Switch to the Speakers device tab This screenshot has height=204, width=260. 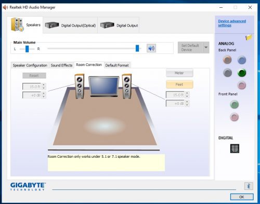25,25
